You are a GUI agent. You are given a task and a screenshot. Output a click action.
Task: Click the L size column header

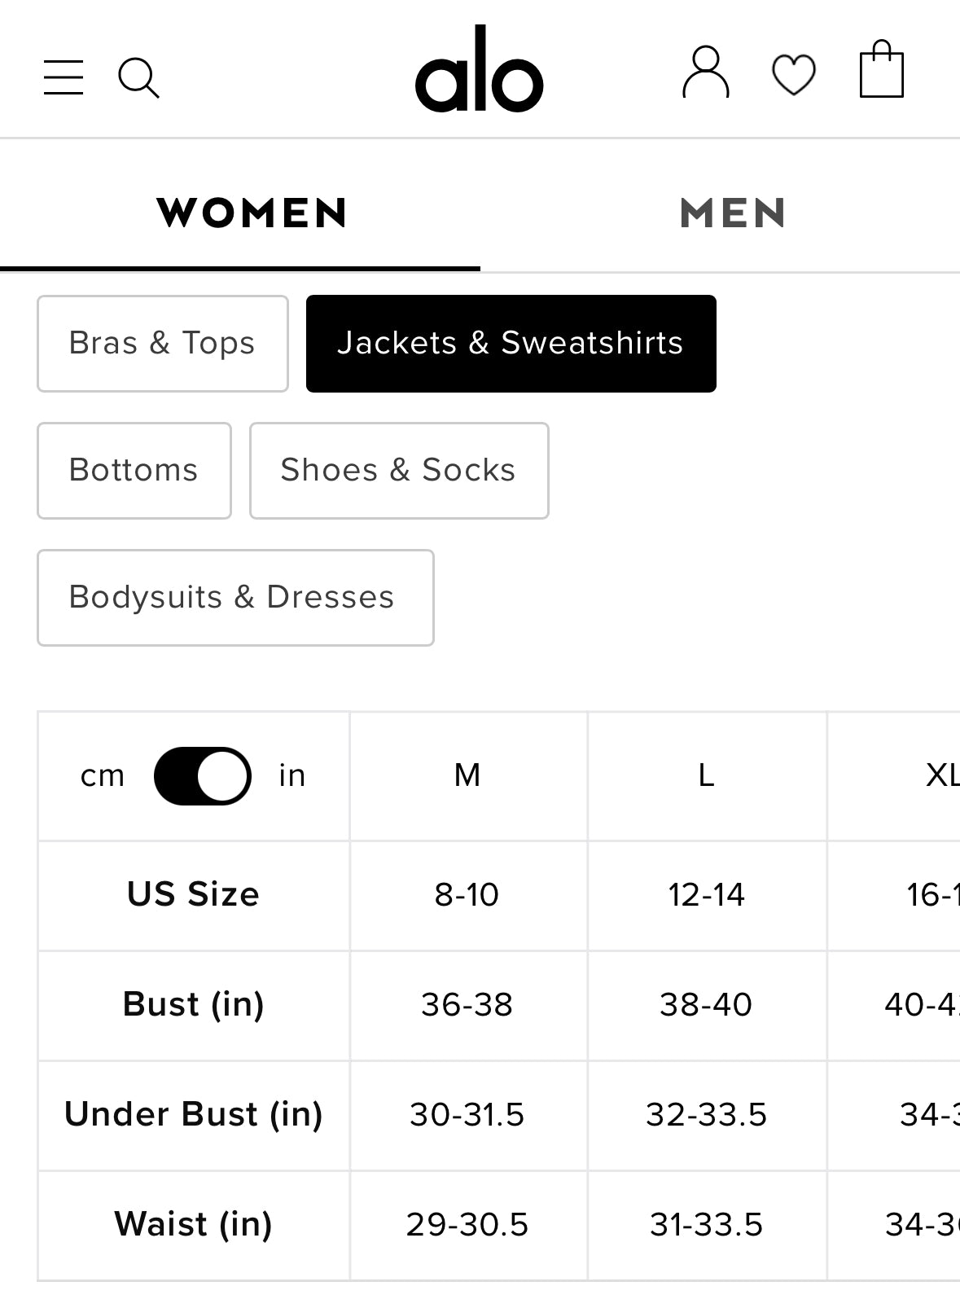tap(706, 776)
